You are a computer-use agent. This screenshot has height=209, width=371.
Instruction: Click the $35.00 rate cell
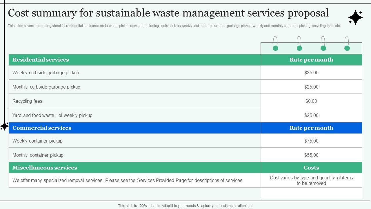[x=311, y=73]
